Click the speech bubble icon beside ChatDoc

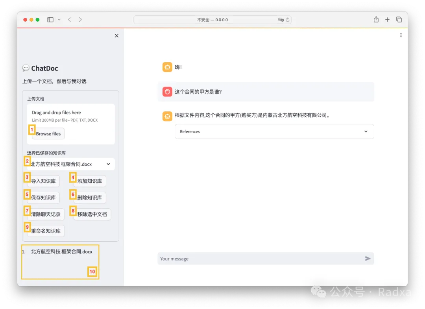pos(26,68)
